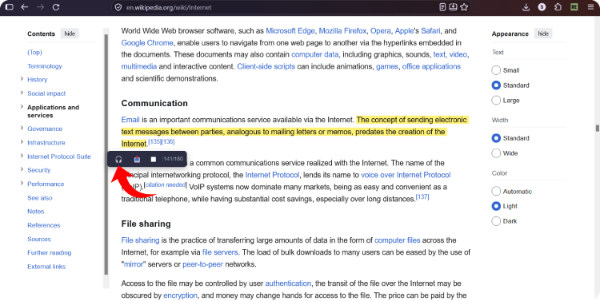Open the Email link under Communication
The height and width of the screenshot is (301, 600).
tap(130, 120)
